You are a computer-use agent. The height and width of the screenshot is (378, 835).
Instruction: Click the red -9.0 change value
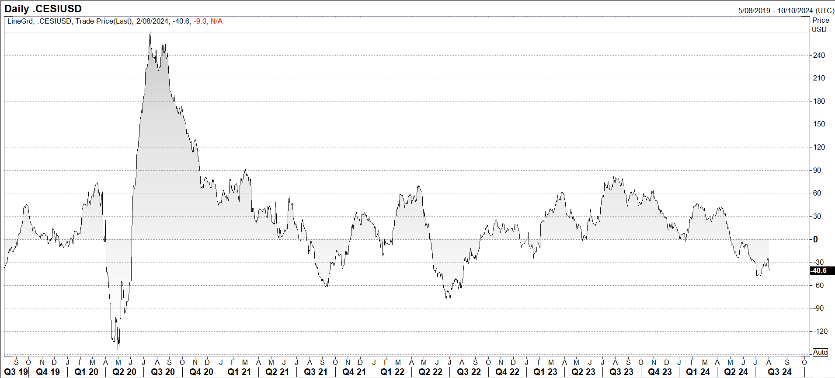(x=200, y=21)
